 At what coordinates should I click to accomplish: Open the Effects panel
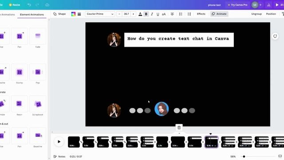click(201, 14)
